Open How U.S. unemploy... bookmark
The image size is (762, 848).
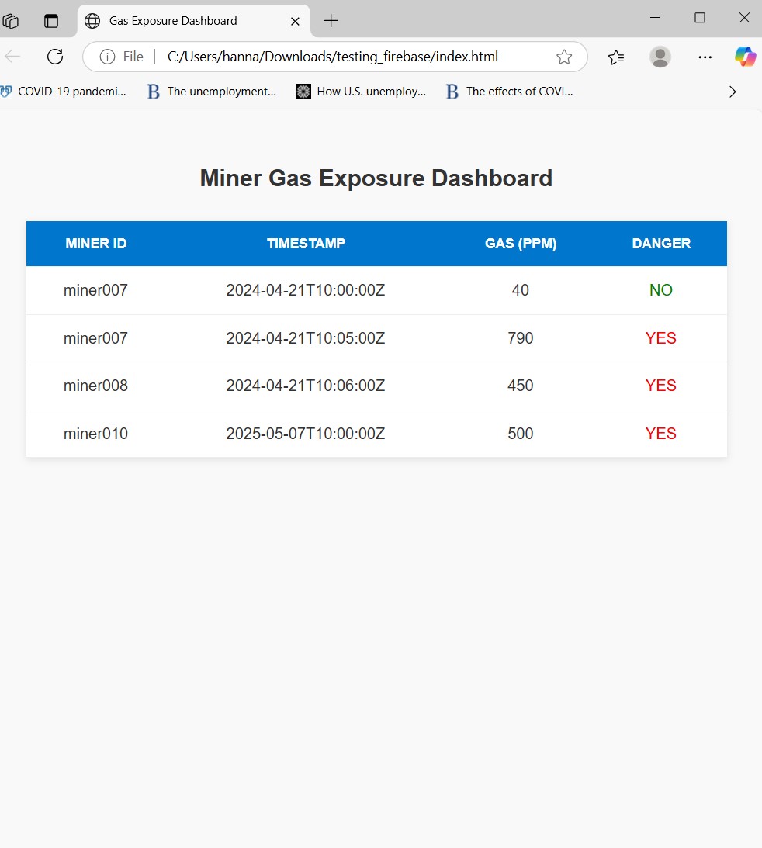[362, 92]
